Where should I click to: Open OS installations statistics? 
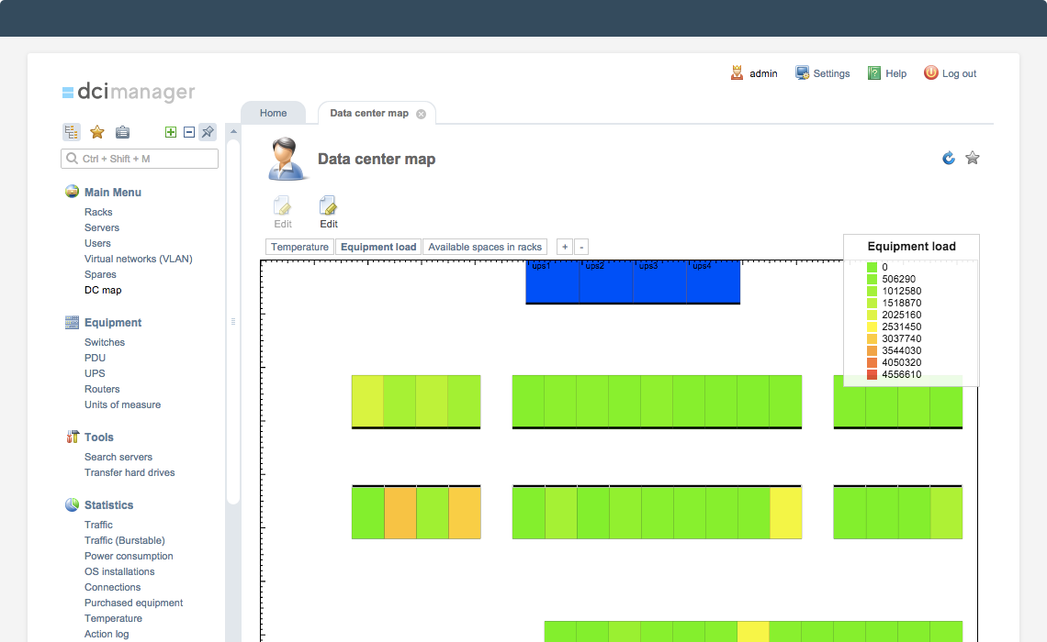(119, 571)
